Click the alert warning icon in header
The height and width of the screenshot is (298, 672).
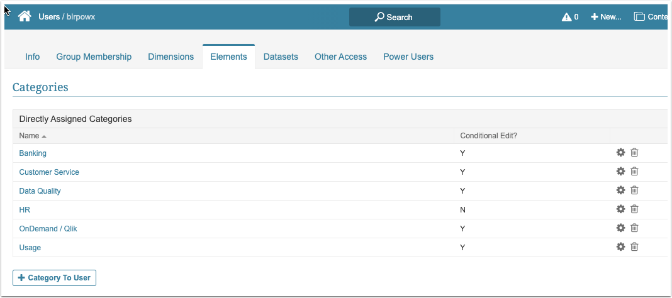tap(566, 17)
